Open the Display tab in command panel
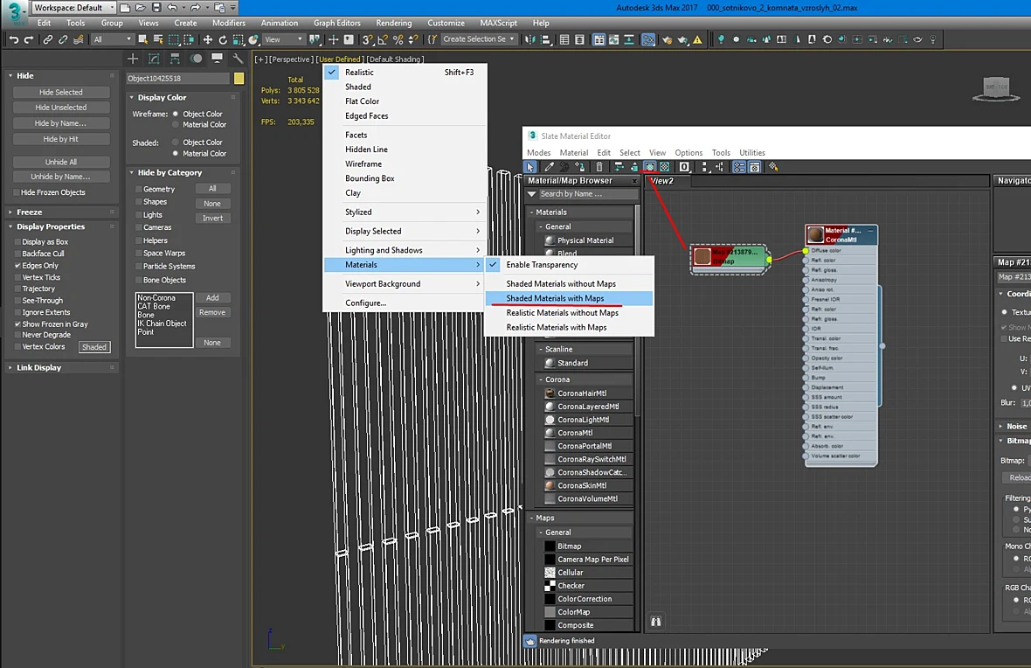 [217, 59]
